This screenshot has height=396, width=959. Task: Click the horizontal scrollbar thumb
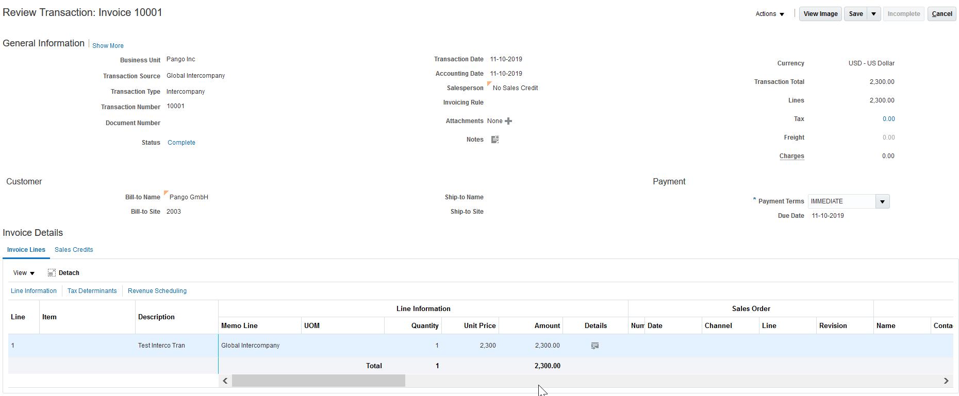[318, 381]
